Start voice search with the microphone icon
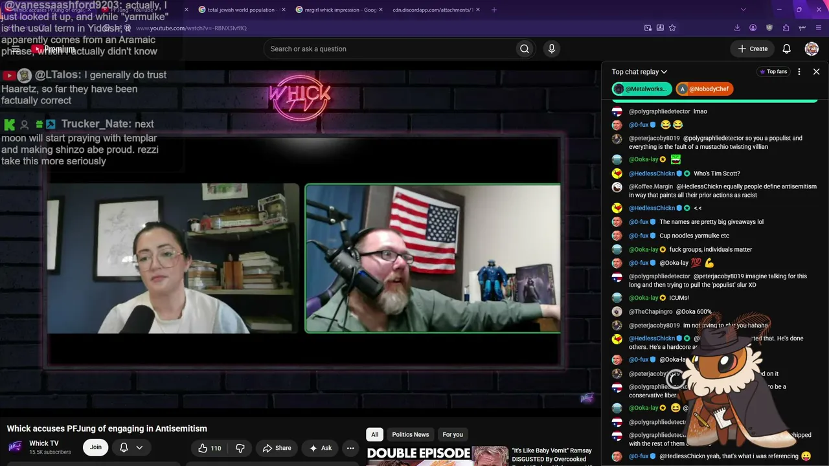 (552, 49)
